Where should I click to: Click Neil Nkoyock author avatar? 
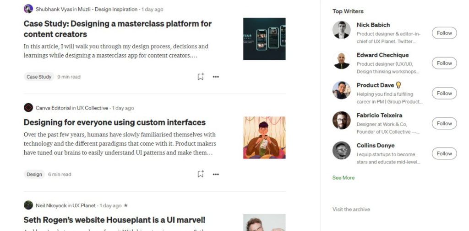point(28,205)
